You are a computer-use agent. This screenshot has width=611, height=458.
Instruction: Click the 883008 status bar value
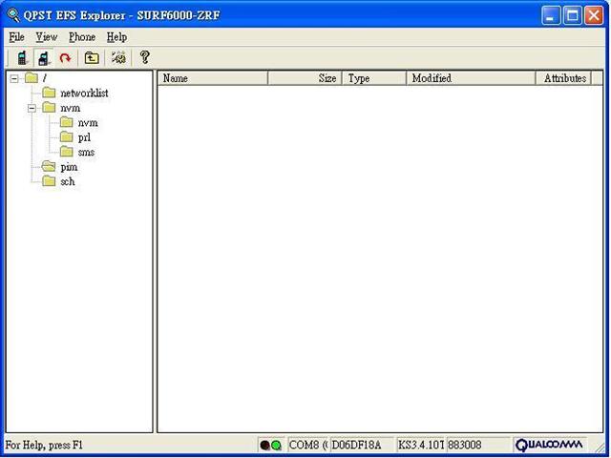click(x=478, y=445)
